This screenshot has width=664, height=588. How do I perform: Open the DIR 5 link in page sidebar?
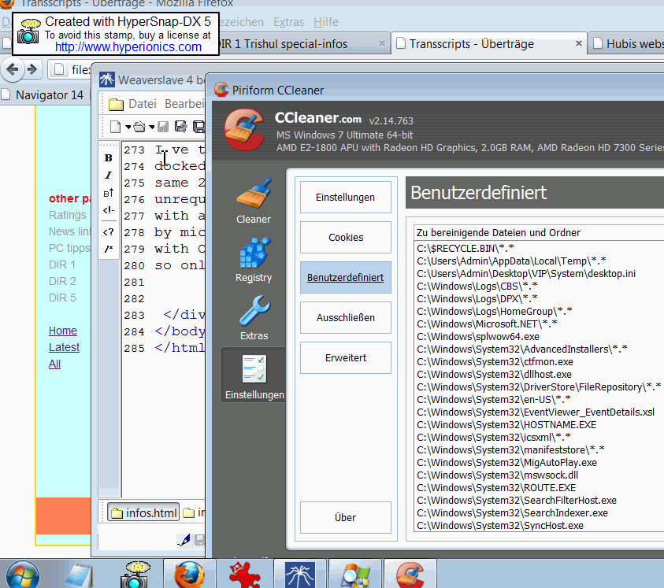coord(62,298)
